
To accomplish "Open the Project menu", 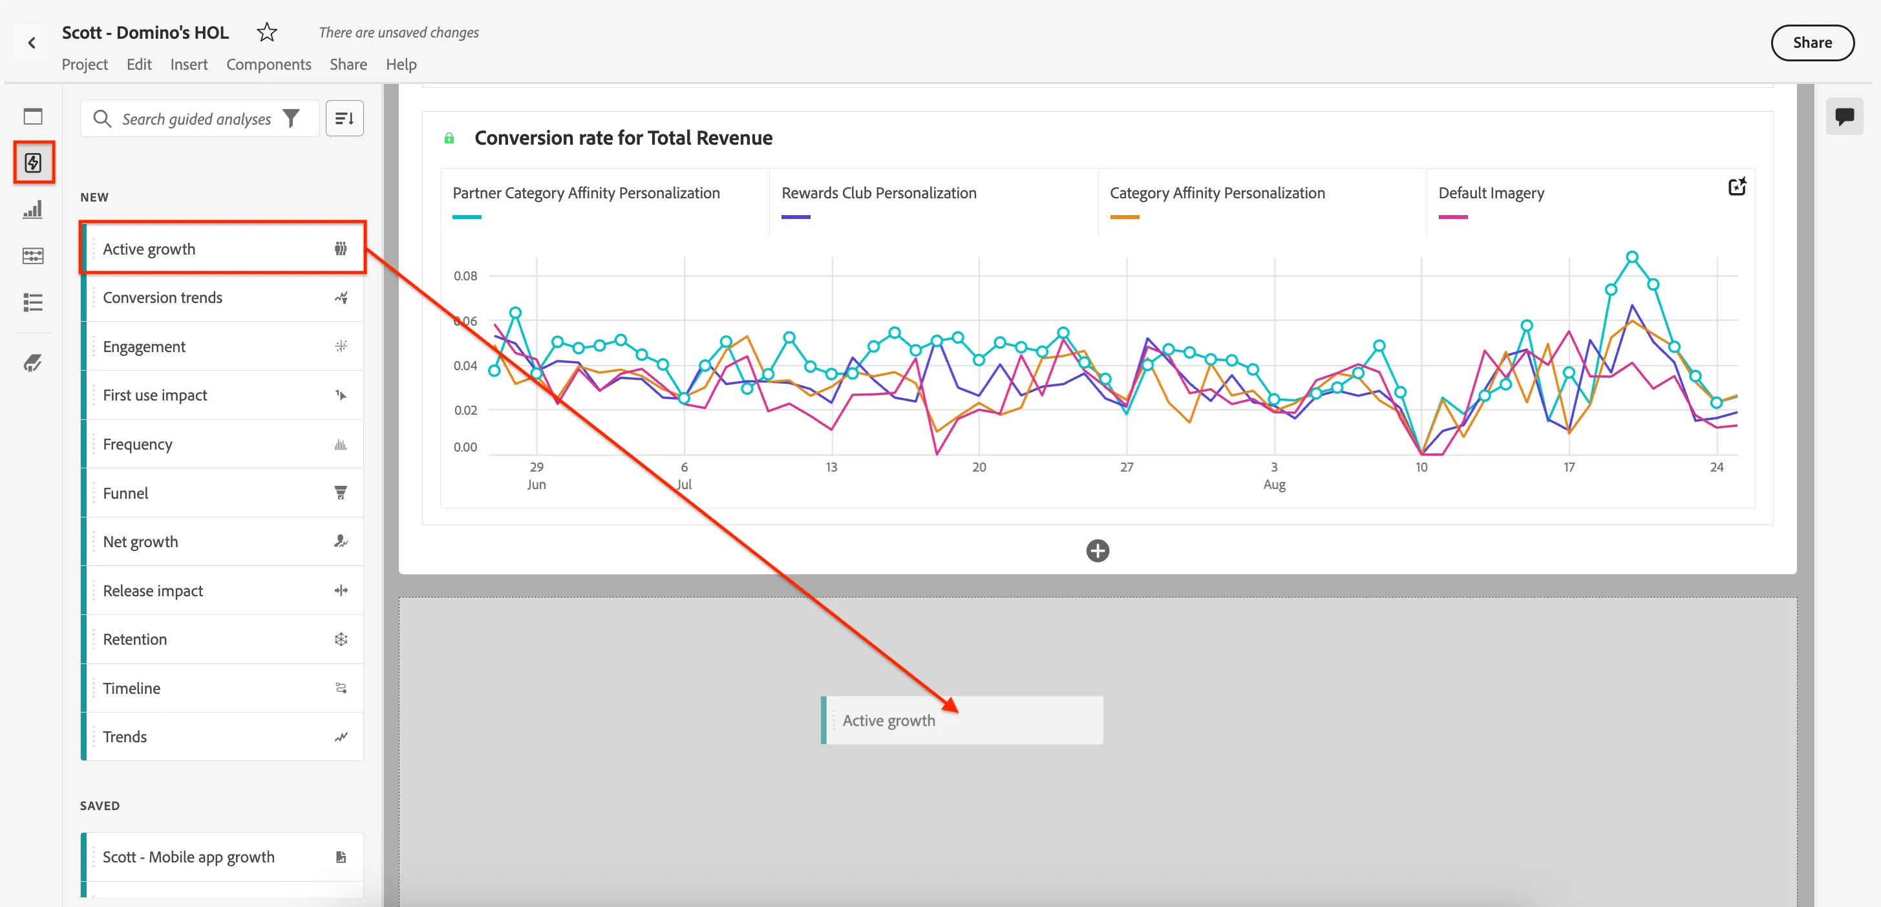I will (x=85, y=64).
